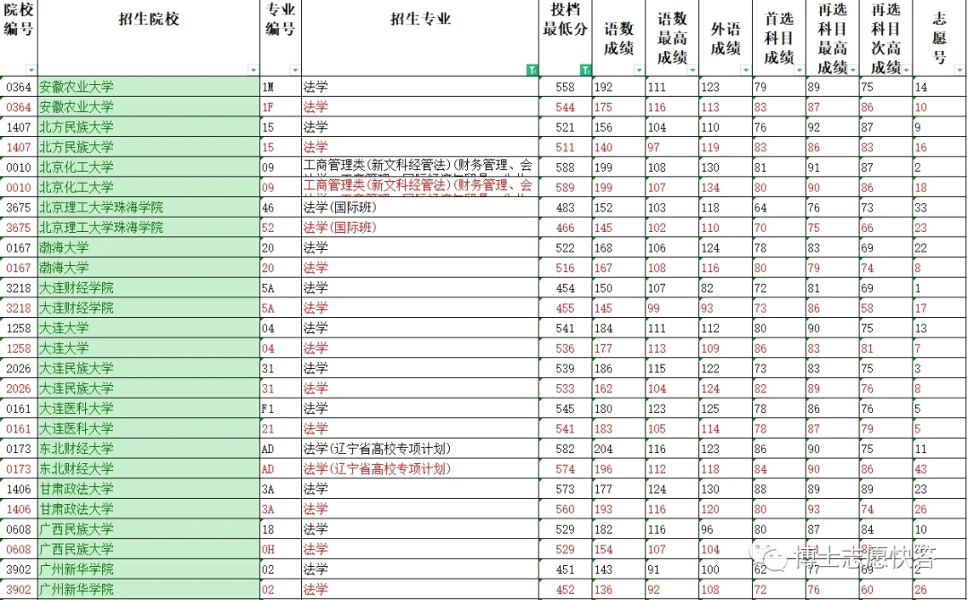
Task: Click the 投档最低分 cell showing 574
Action: pyautogui.click(x=566, y=468)
